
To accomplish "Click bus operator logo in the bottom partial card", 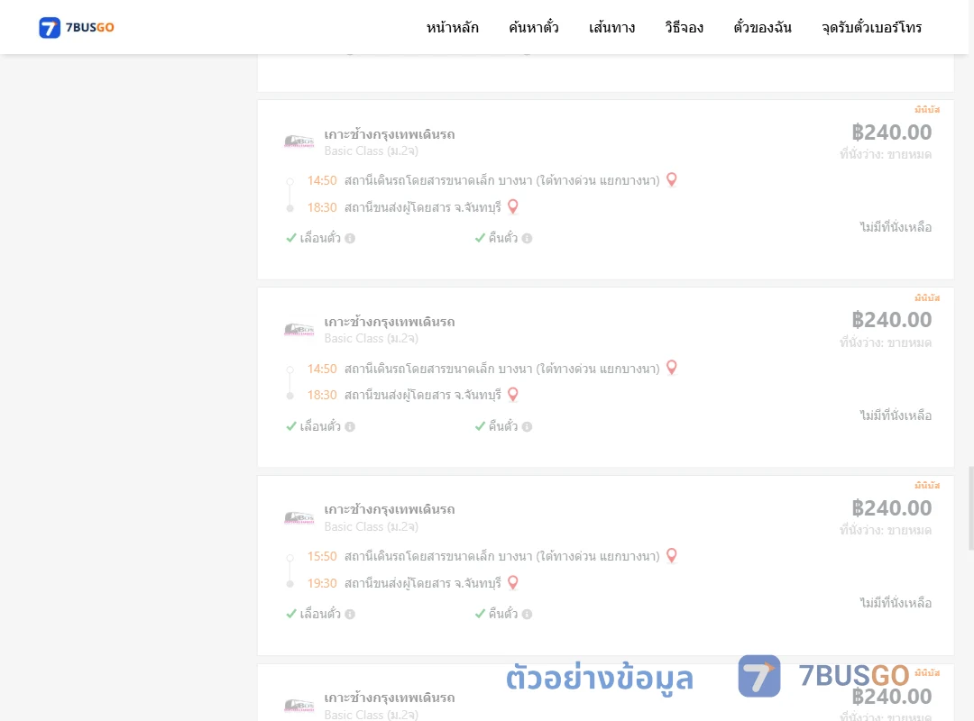I will [299, 706].
